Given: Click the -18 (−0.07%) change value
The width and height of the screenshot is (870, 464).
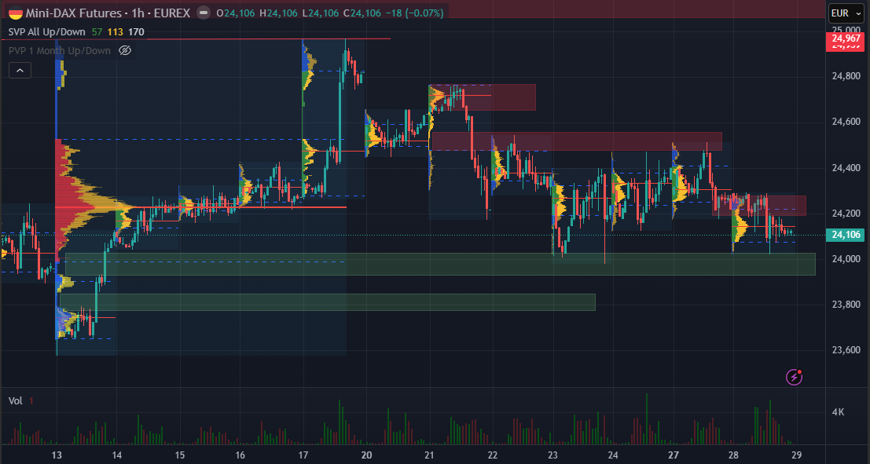Looking at the screenshot, I should point(414,13).
